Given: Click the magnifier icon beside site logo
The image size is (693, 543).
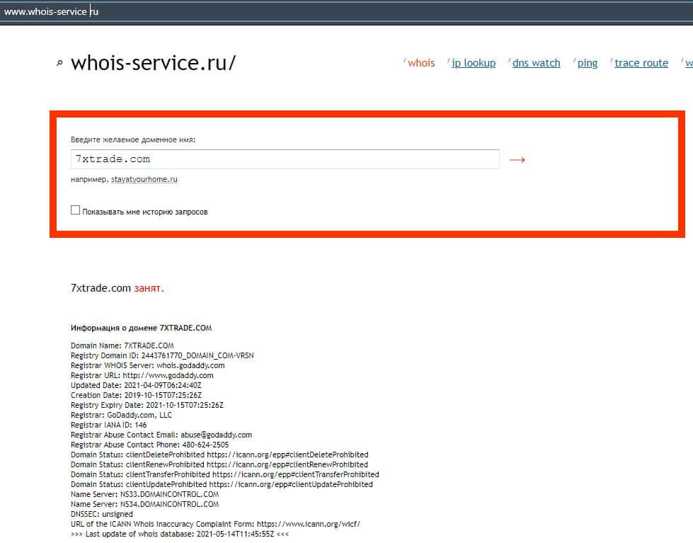Looking at the screenshot, I should tap(59, 63).
